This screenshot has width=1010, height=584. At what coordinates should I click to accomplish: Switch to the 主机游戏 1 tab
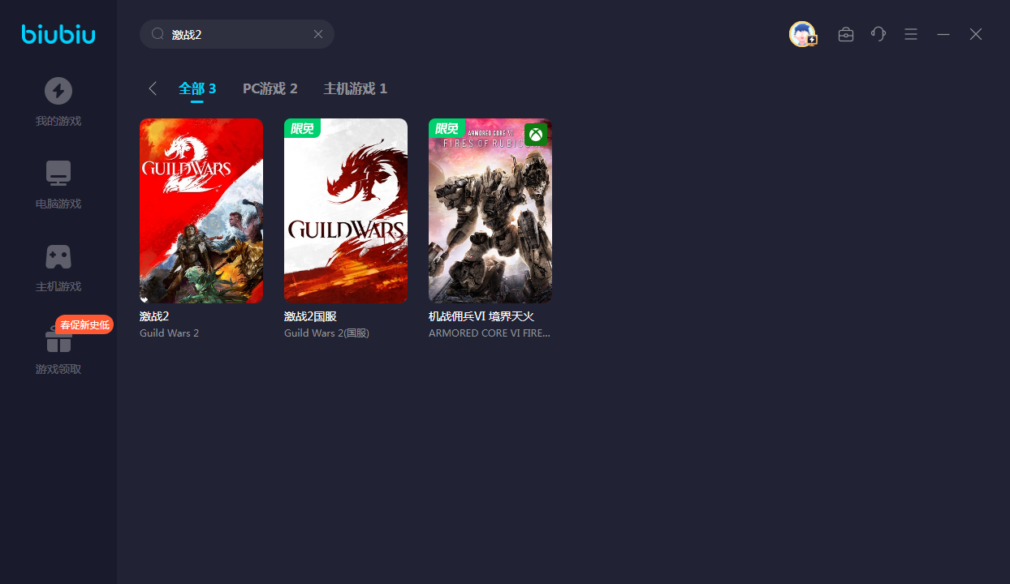(356, 88)
